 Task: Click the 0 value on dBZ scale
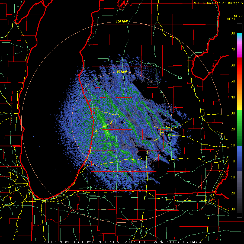coord(234,161)
